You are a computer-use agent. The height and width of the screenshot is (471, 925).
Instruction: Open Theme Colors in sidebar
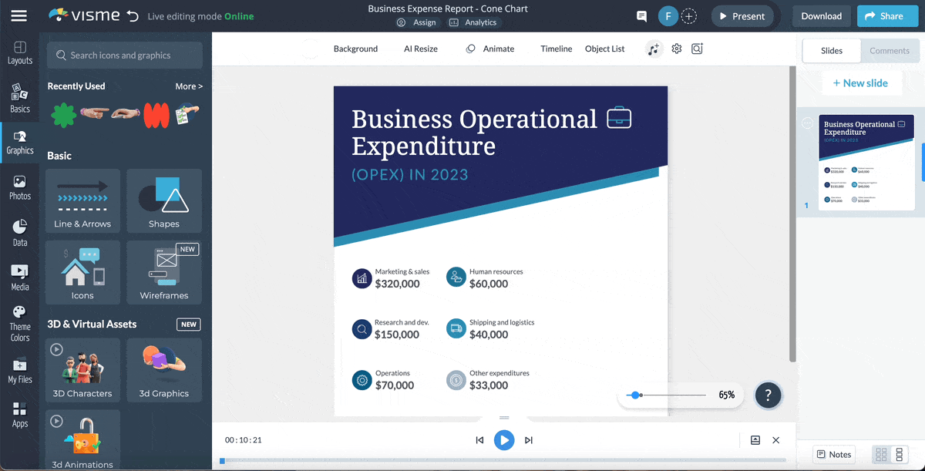point(20,322)
